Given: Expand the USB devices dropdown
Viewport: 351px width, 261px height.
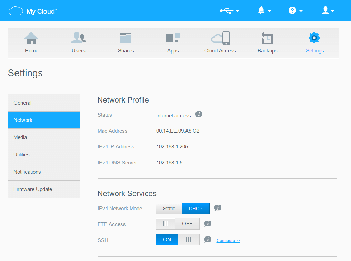Looking at the screenshot, I should [x=230, y=11].
